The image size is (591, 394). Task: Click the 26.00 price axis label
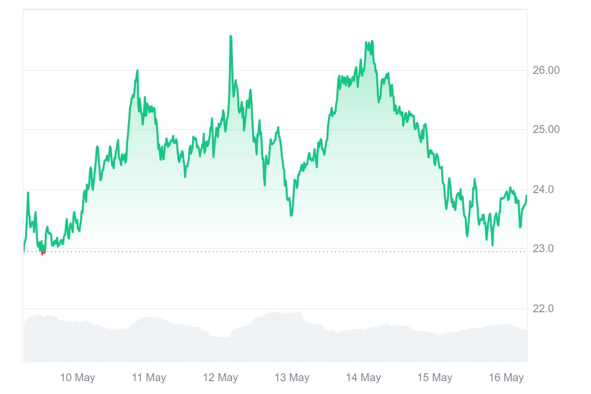[546, 70]
